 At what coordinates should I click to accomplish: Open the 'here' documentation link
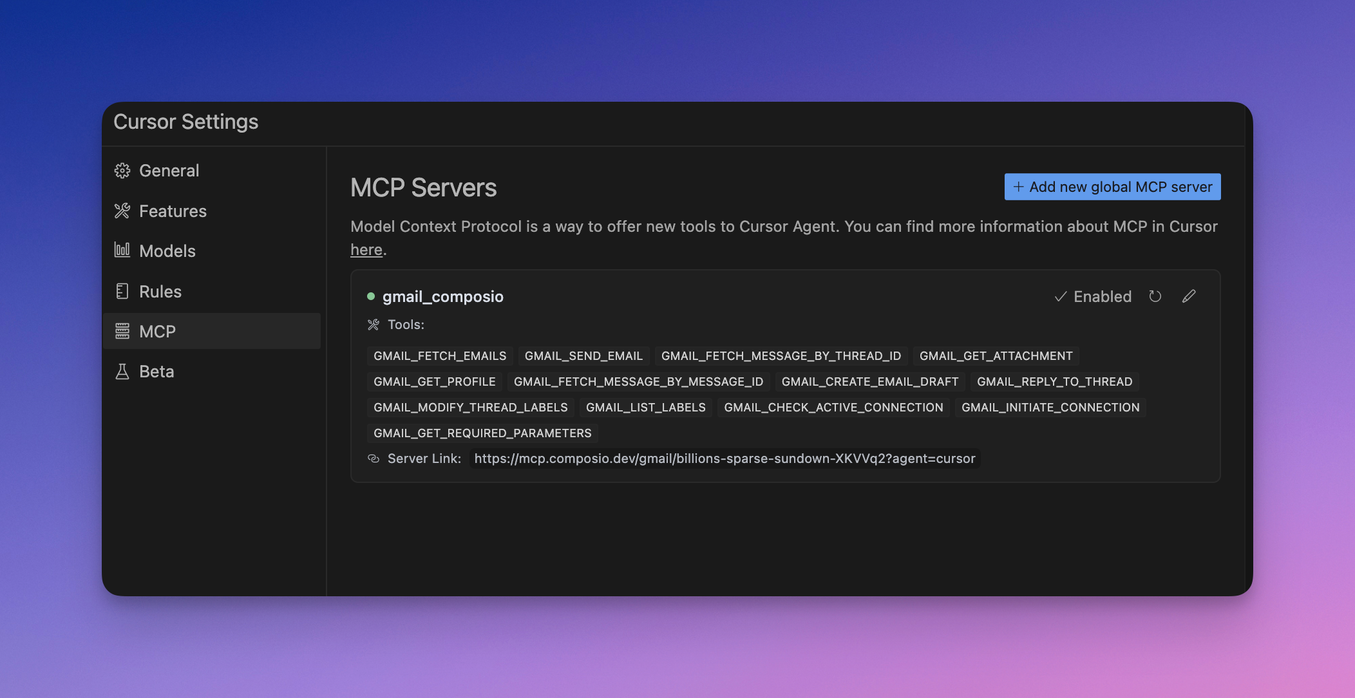366,250
